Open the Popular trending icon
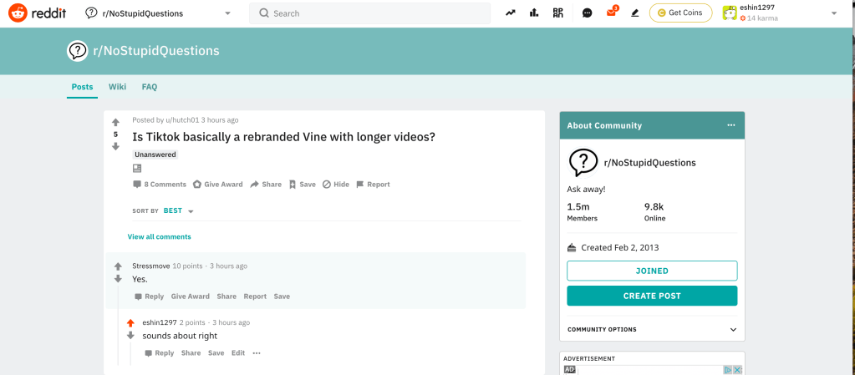Image resolution: width=855 pixels, height=375 pixels. click(510, 13)
